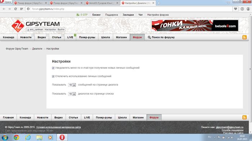Viewport: 252px width, 141px height.
Task: Open the Speed Dial grid icon
Action: 21,9
